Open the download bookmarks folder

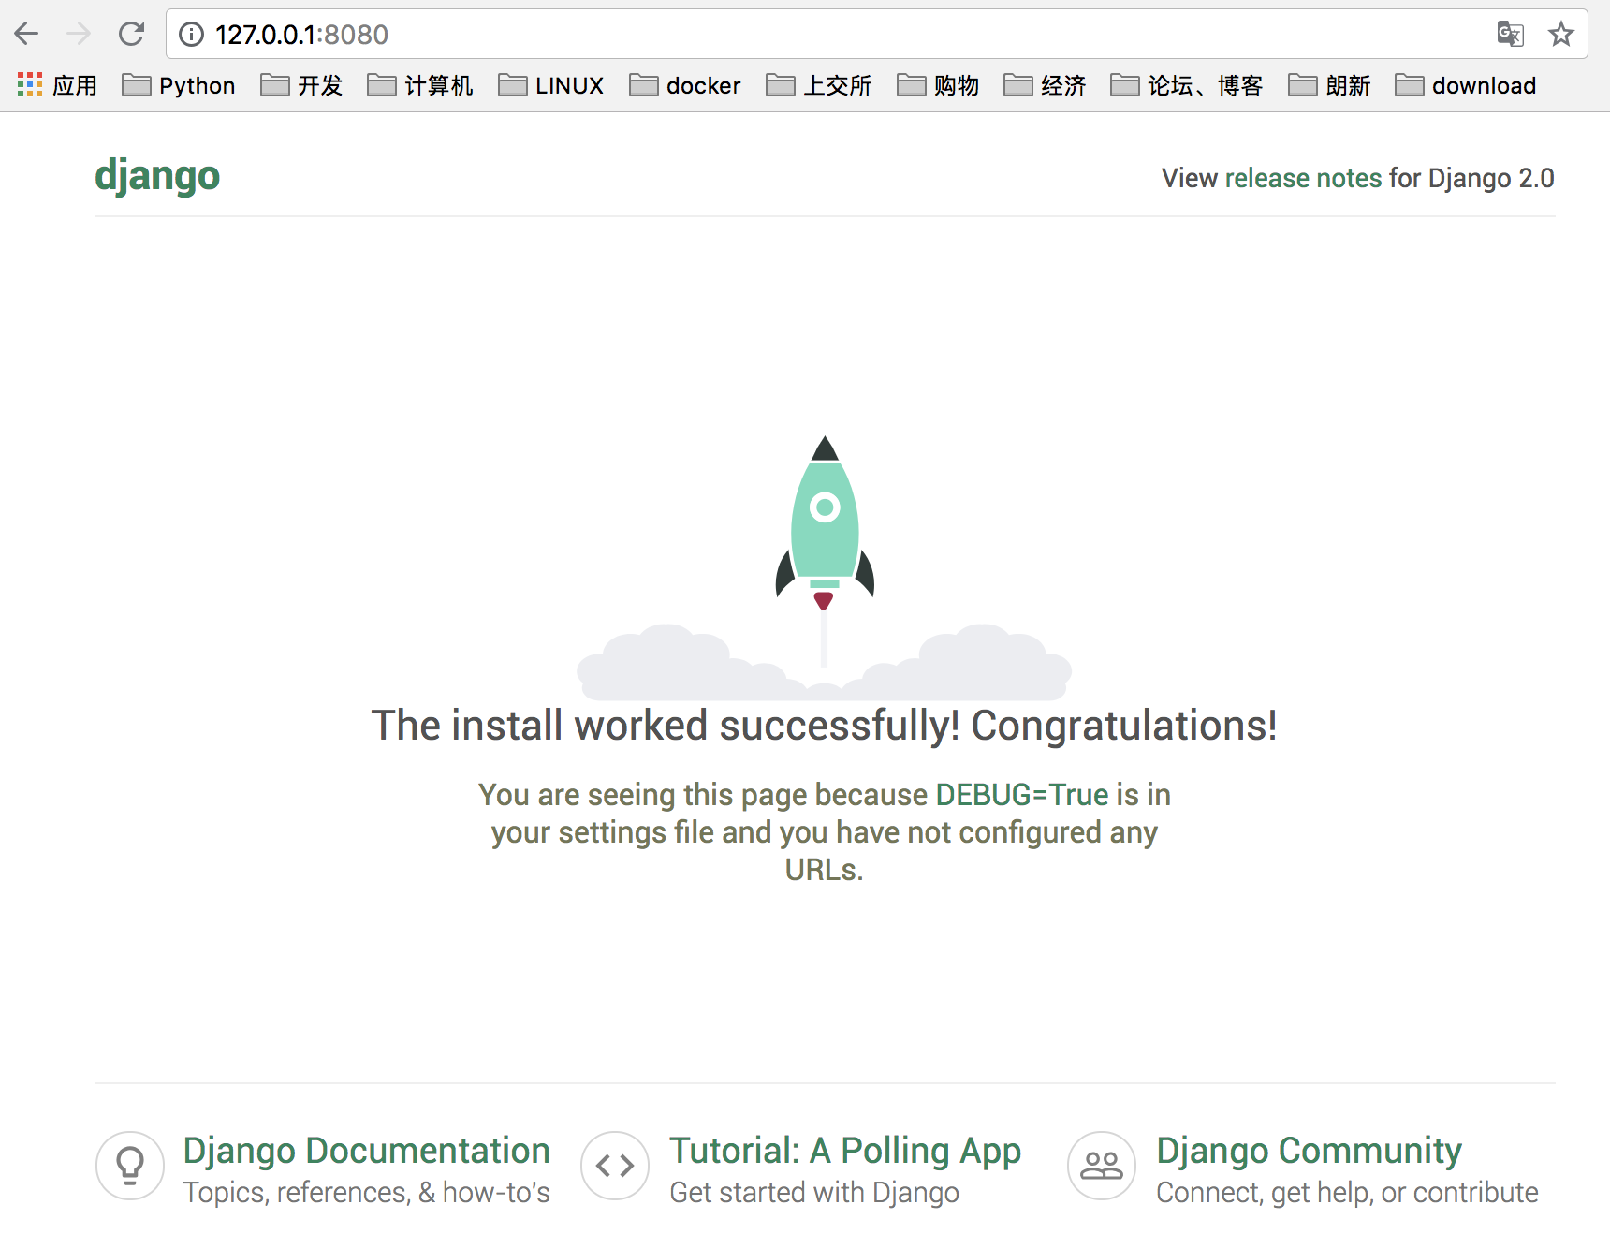pyautogui.click(x=1466, y=85)
